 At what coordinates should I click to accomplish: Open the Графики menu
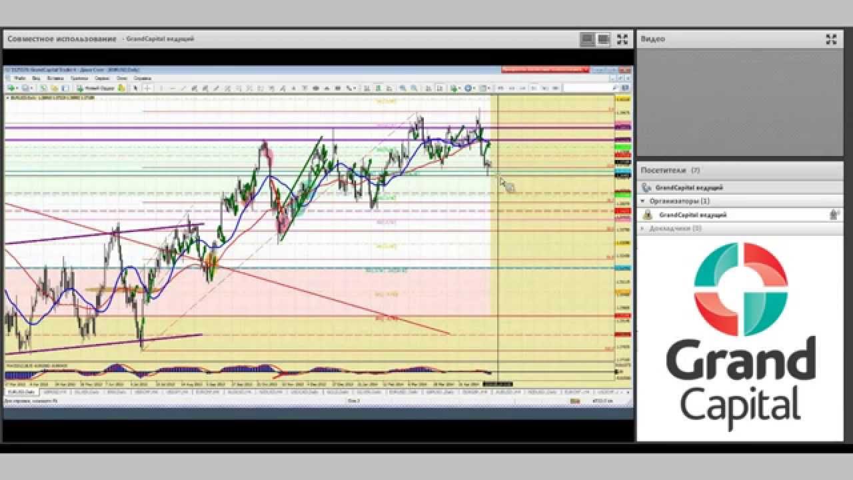coord(79,78)
